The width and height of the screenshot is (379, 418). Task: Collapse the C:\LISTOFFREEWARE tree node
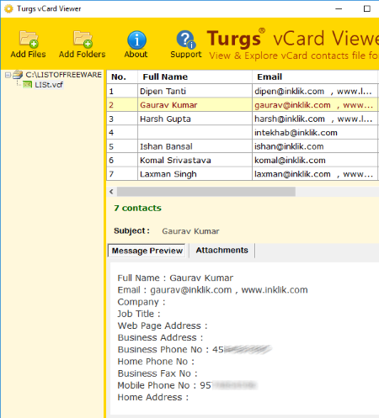click(x=8, y=75)
